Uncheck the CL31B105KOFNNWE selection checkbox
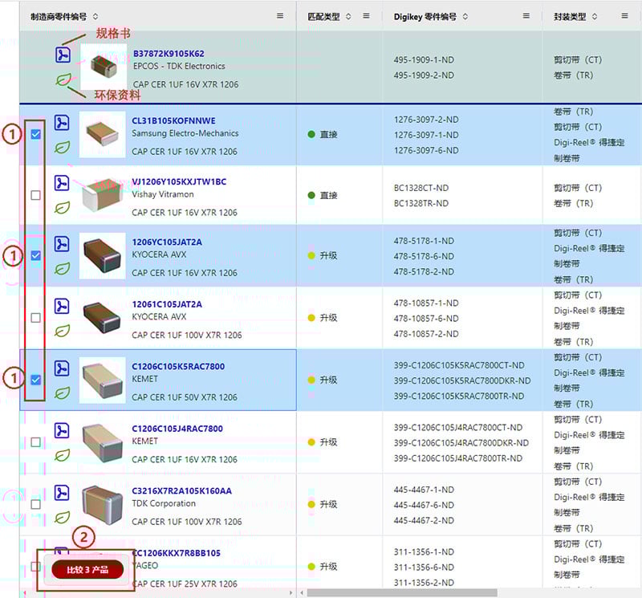The height and width of the screenshot is (598, 642). tap(35, 134)
